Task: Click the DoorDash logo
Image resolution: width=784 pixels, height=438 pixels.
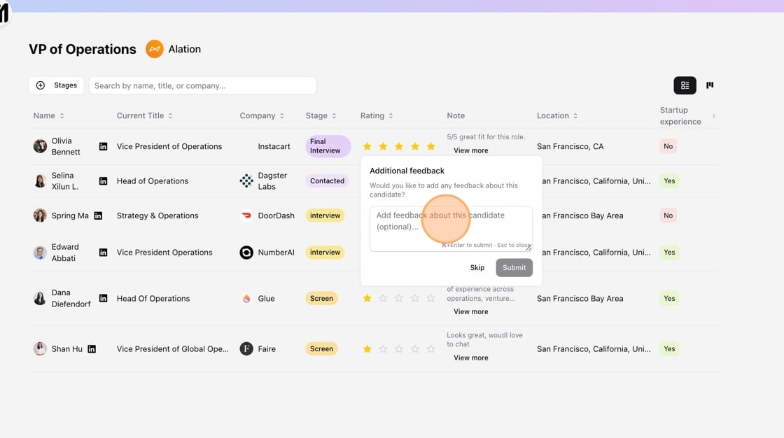Action: [246, 216]
